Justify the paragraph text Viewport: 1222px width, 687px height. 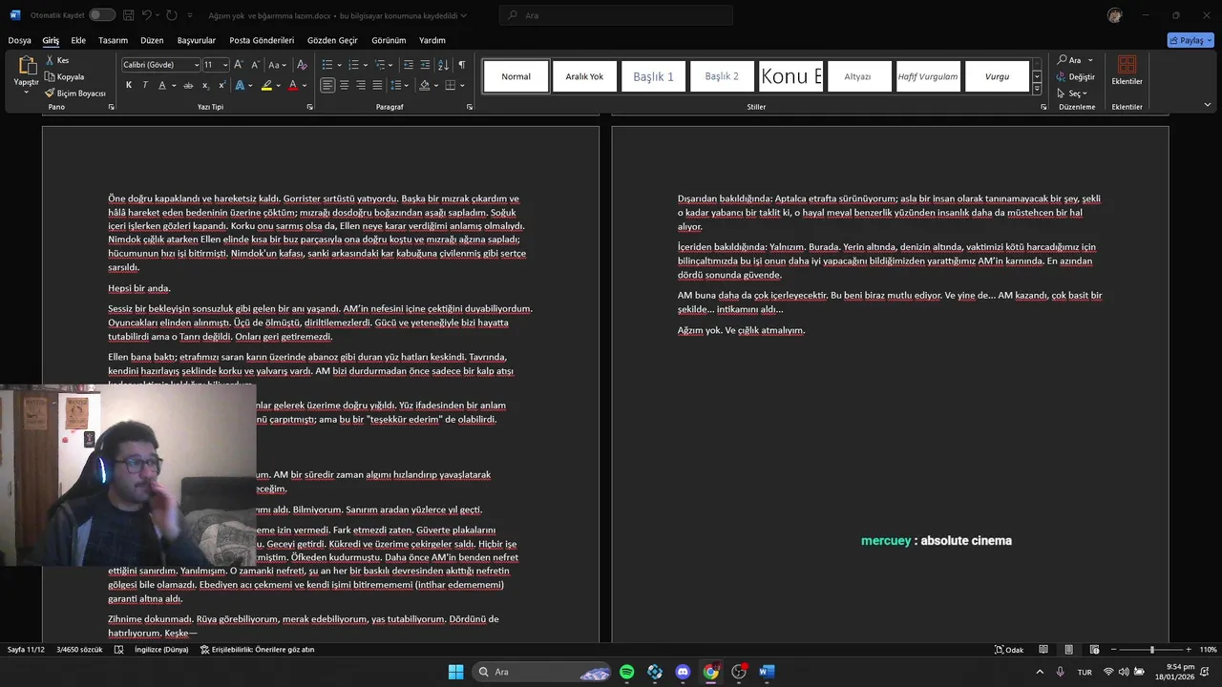point(377,85)
